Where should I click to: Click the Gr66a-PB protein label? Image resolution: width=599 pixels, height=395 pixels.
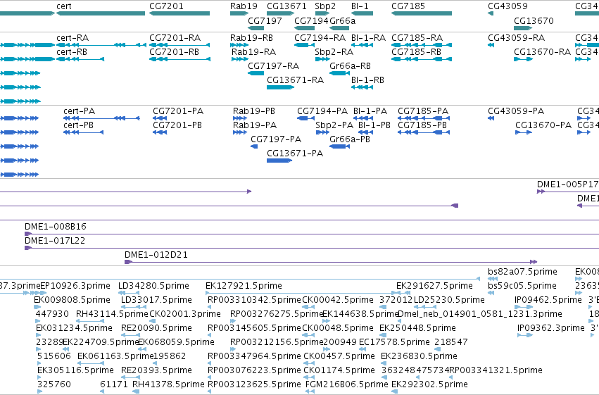pyautogui.click(x=350, y=139)
